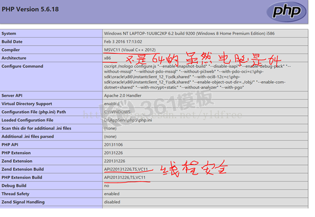This screenshot has height=217, width=315.
Task: Select the '20131106' PHP API value
Action: pos(114,144)
